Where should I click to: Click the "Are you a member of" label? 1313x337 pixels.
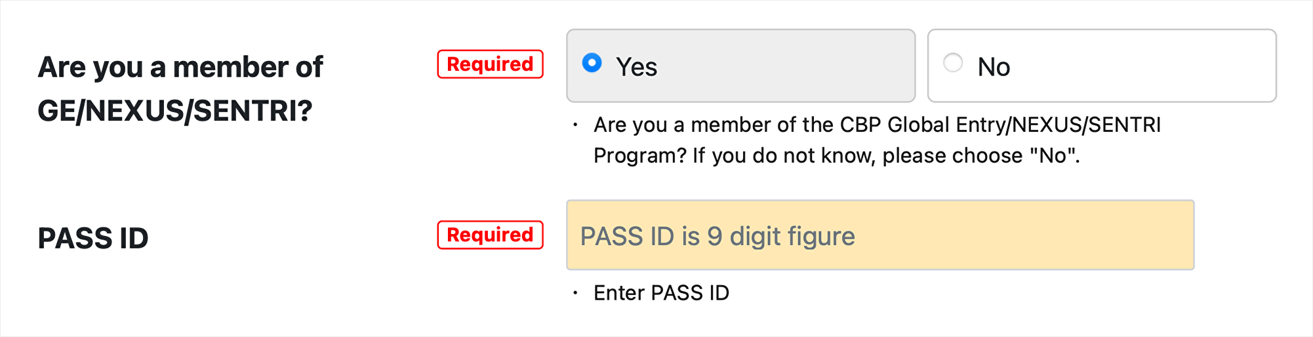point(180,67)
